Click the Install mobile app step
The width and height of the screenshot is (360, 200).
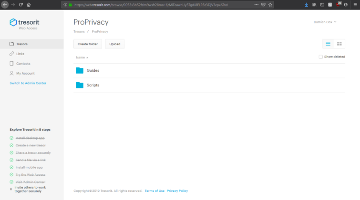(29, 167)
